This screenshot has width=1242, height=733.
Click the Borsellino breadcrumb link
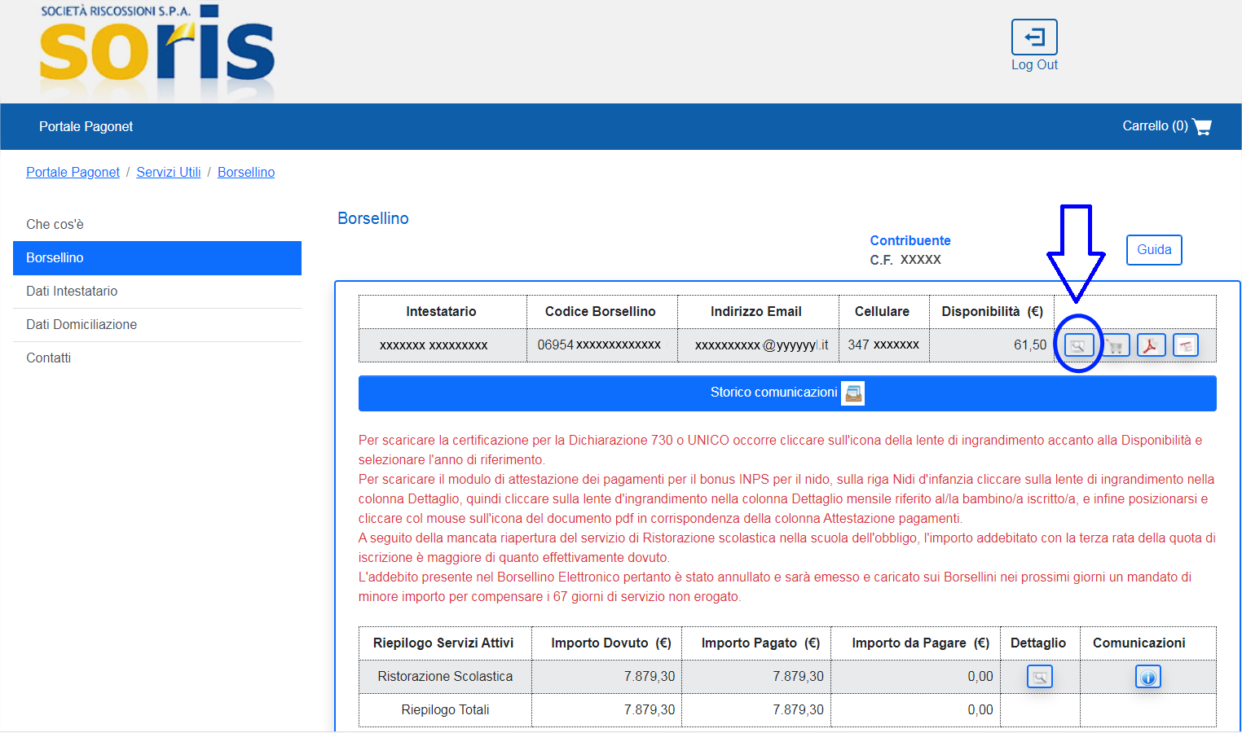pos(246,173)
